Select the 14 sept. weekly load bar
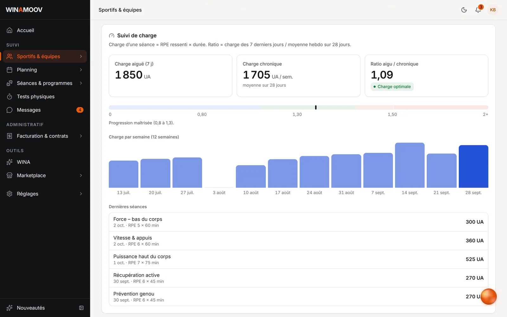 (410, 165)
